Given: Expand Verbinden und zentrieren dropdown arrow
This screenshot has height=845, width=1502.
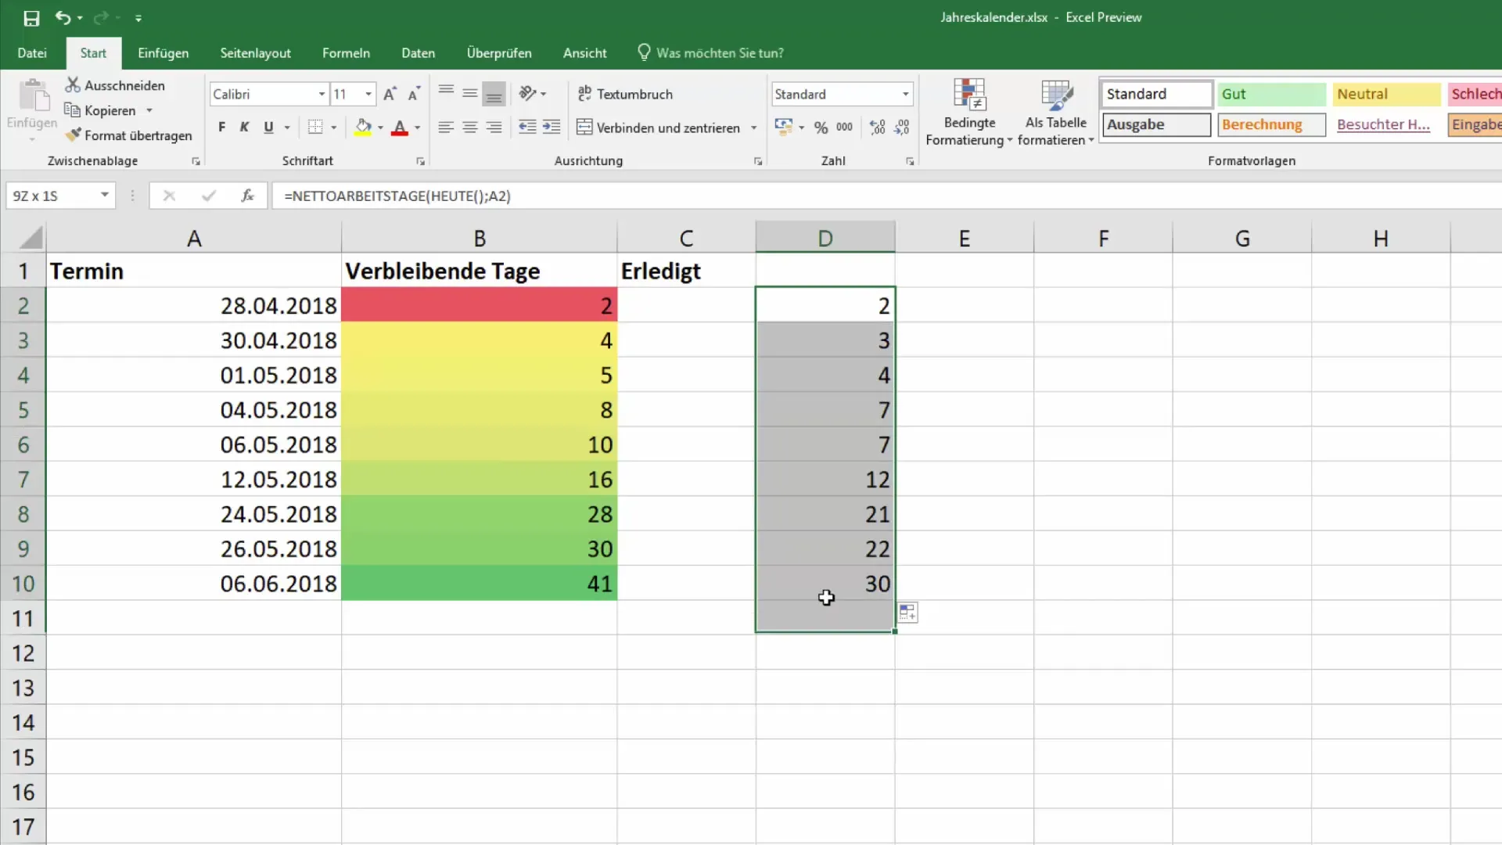Looking at the screenshot, I should pos(754,128).
